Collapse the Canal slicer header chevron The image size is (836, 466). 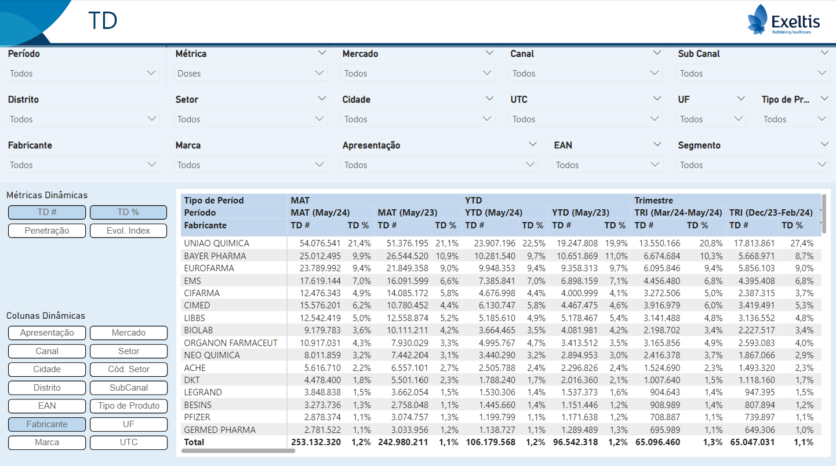click(657, 53)
